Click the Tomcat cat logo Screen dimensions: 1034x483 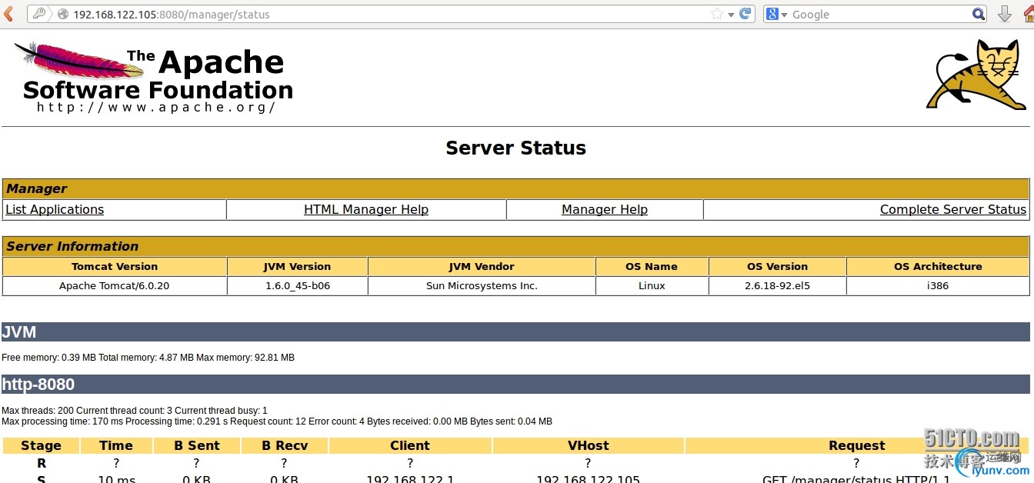(x=977, y=75)
